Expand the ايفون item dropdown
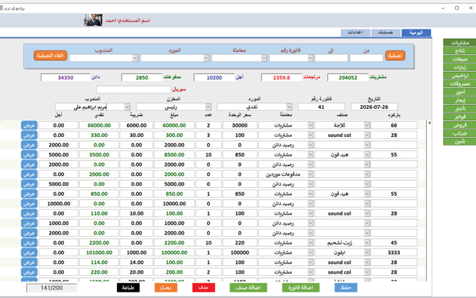476x298 pixels. click(367, 252)
